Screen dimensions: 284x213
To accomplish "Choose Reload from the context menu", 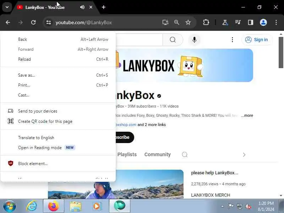I will [x=58, y=59].
